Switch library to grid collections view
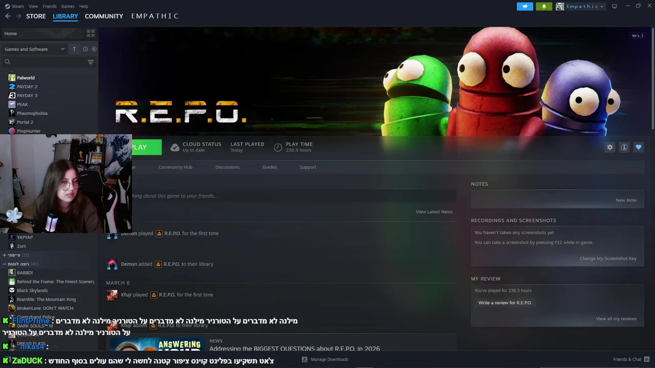Viewport: 655px width, 368px height. pyautogui.click(x=91, y=33)
